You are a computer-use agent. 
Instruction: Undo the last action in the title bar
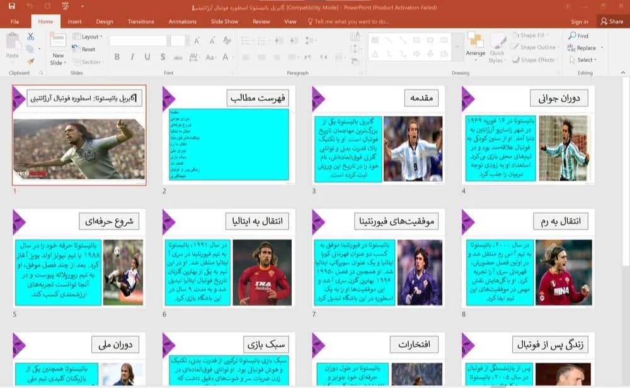pyautogui.click(x=30, y=6)
